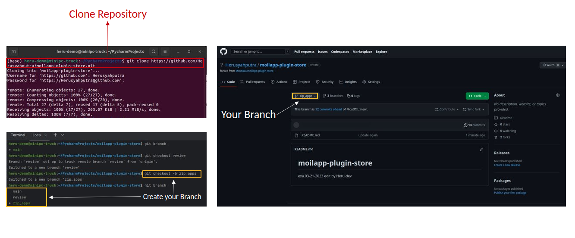Expand the PyCharm terminal options chevron
The height and width of the screenshot is (238, 575).
coord(63,135)
